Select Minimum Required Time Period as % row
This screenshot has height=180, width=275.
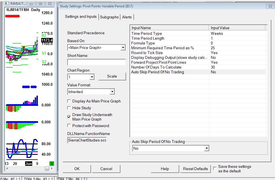click(198, 48)
